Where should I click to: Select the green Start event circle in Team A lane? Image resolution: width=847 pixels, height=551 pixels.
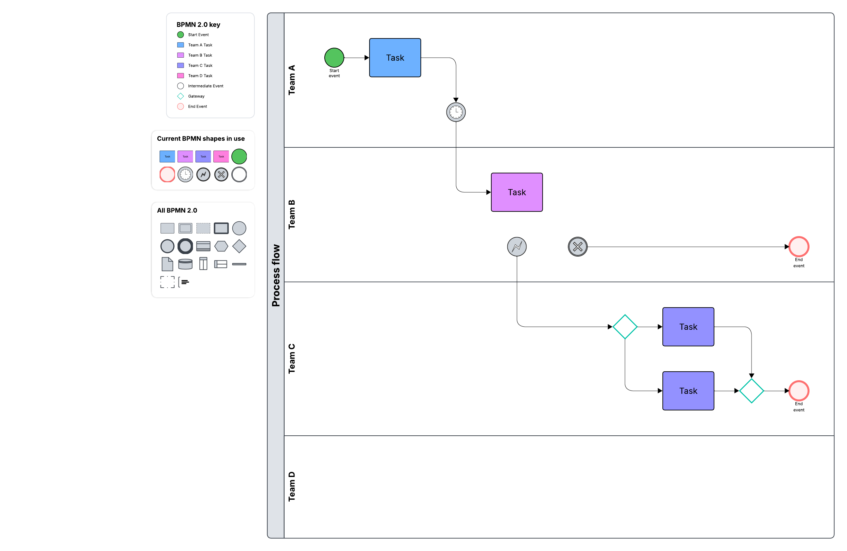pos(334,58)
